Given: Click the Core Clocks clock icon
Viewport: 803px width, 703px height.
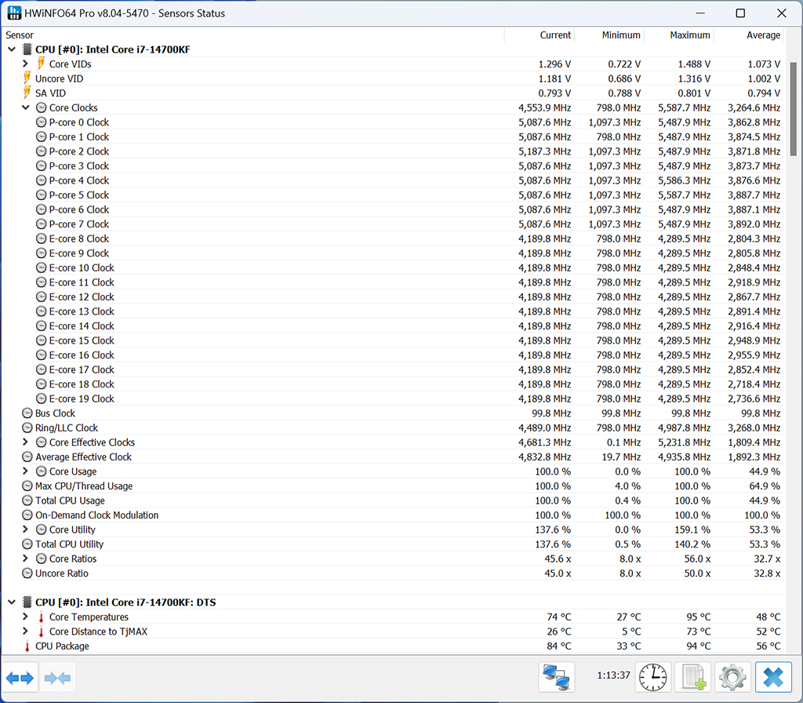Looking at the screenshot, I should point(42,107).
